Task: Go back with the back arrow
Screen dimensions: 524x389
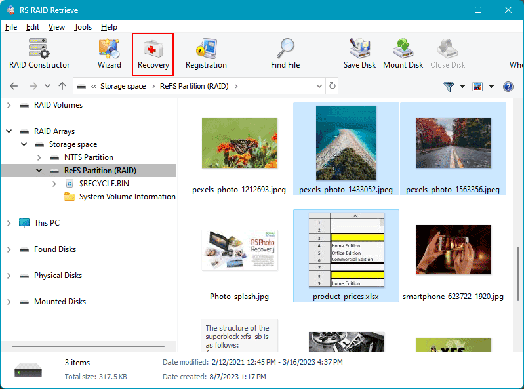Action: point(14,86)
